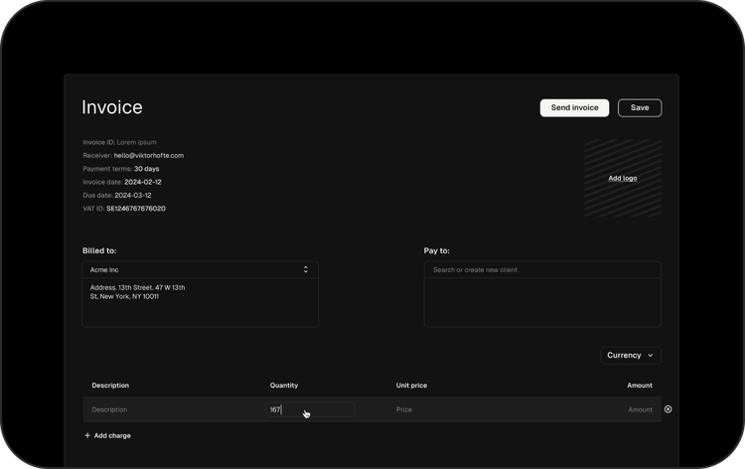Screen dimensions: 745x469
Task: Click the plus icon beside Add charge
Action: (x=87, y=435)
